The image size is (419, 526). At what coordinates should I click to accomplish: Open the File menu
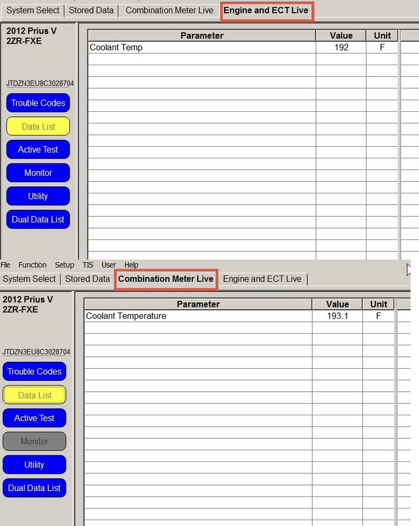5,265
